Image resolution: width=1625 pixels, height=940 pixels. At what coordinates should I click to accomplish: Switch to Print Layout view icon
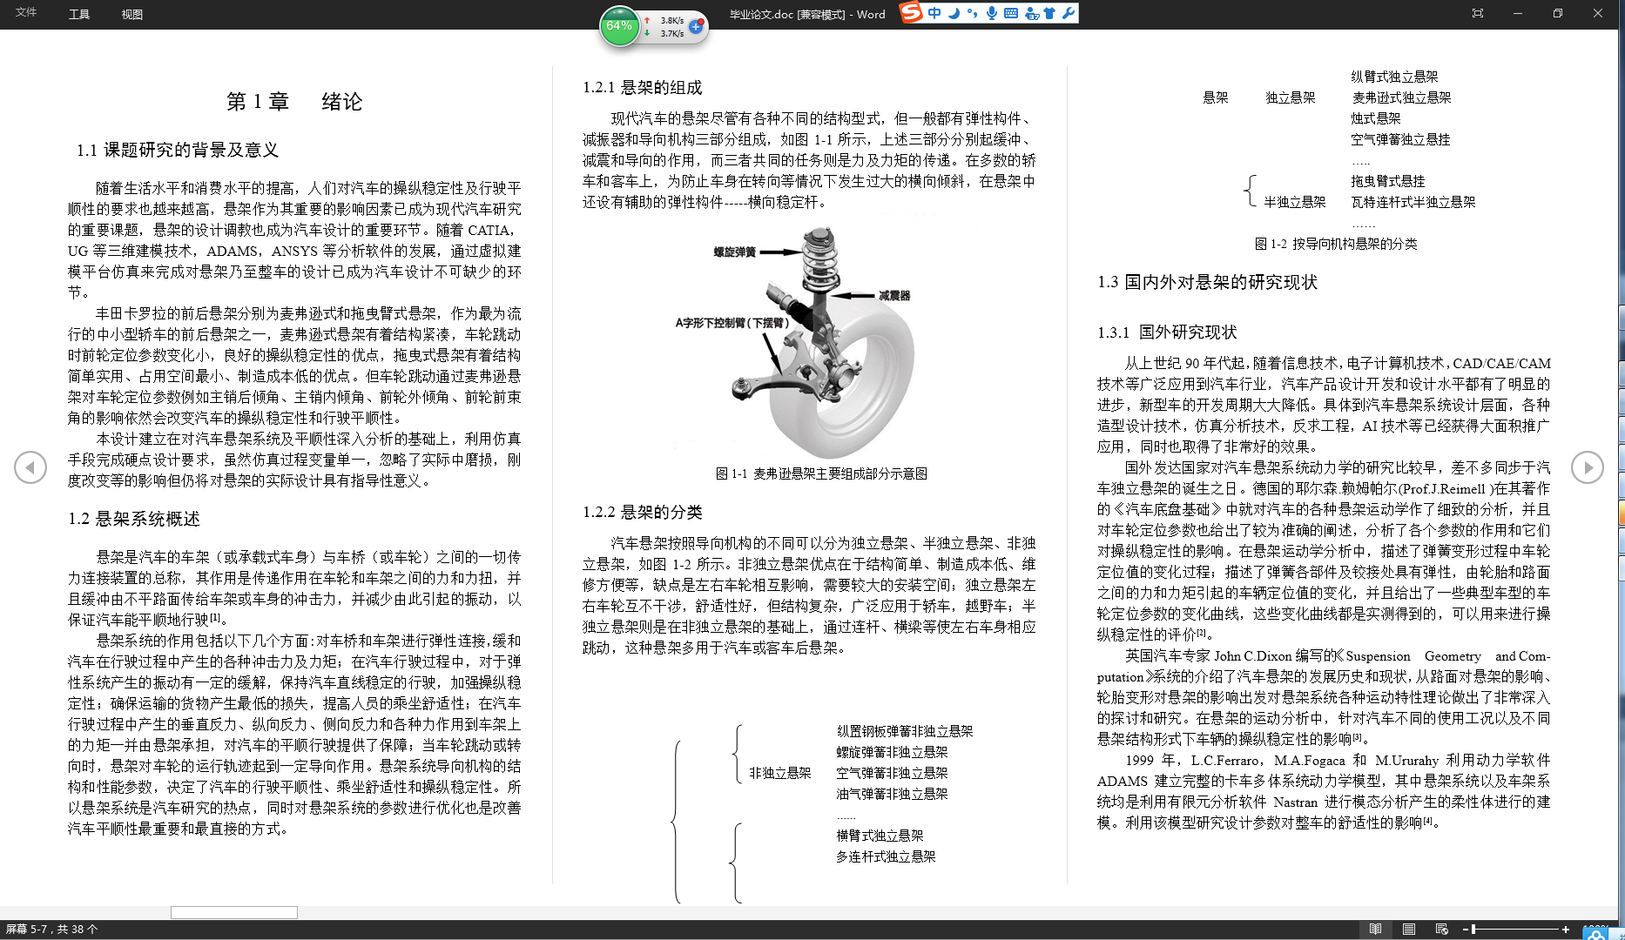click(x=1409, y=929)
